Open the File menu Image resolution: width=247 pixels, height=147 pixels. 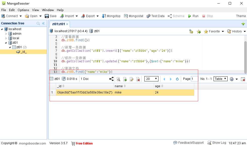click(x=4, y=10)
